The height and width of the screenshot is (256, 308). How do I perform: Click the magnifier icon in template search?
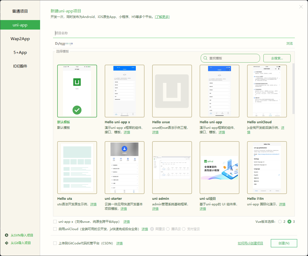(205, 58)
